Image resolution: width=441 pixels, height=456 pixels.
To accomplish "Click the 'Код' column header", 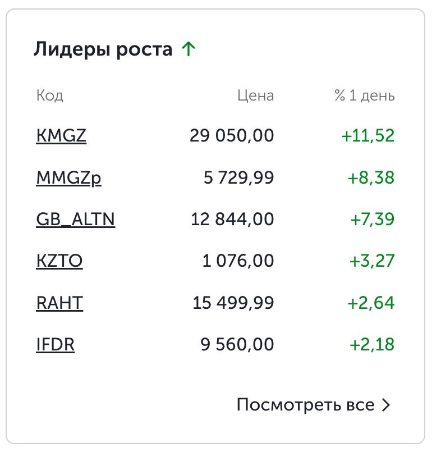I will coord(49,95).
